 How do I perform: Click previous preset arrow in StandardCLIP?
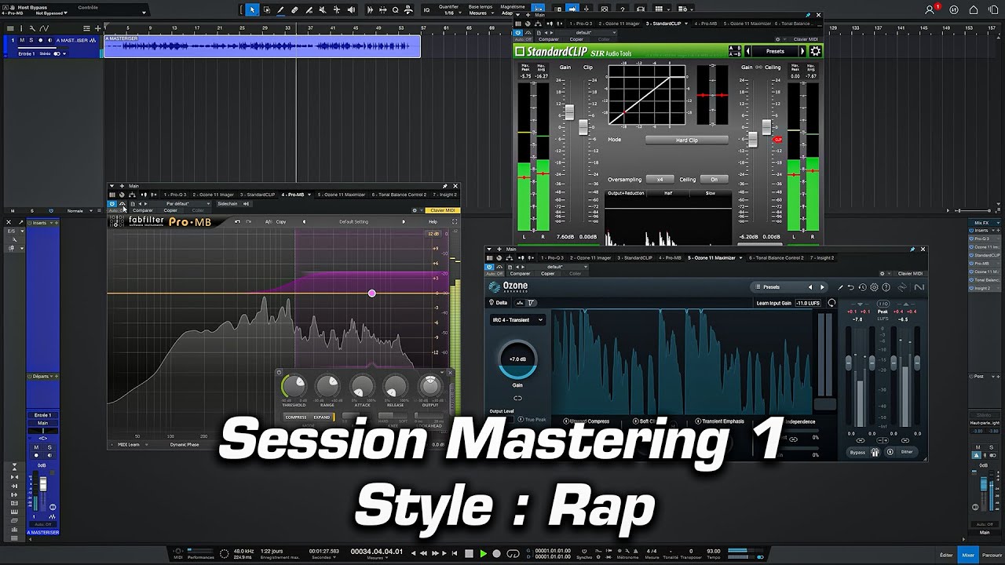point(748,51)
